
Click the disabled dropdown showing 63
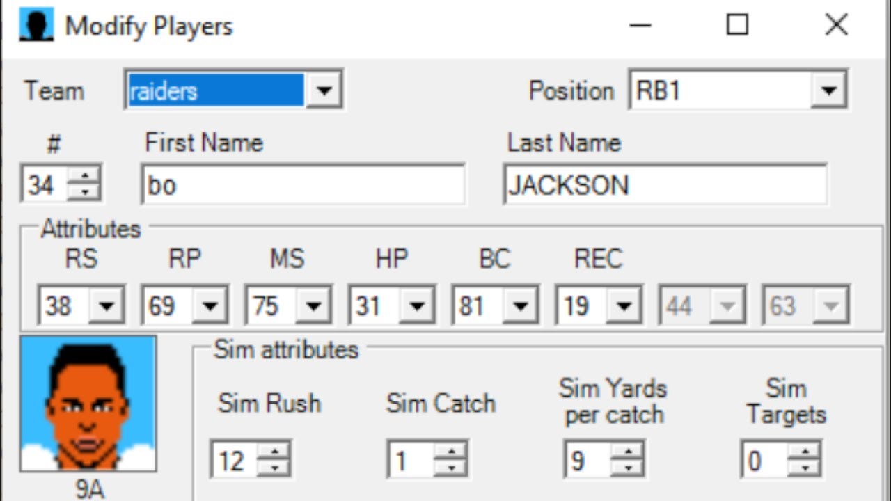point(805,305)
